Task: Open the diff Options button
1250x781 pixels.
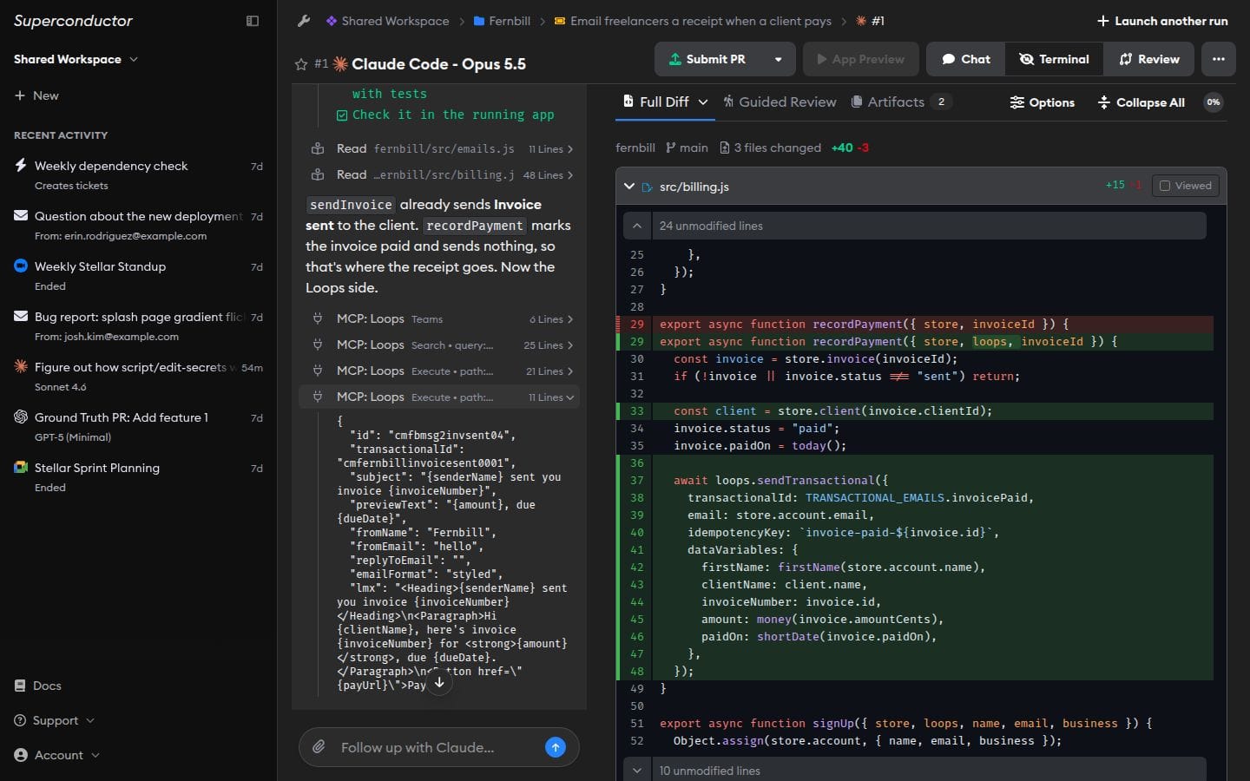Action: tap(1043, 102)
